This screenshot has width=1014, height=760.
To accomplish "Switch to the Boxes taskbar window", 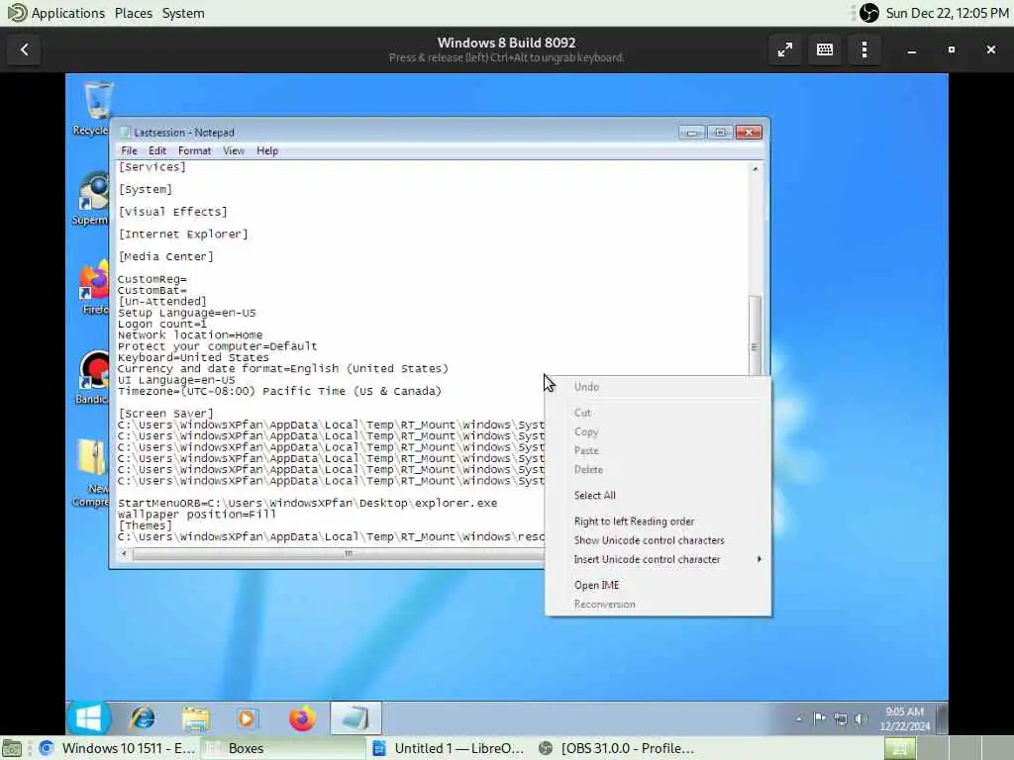I will 282,748.
